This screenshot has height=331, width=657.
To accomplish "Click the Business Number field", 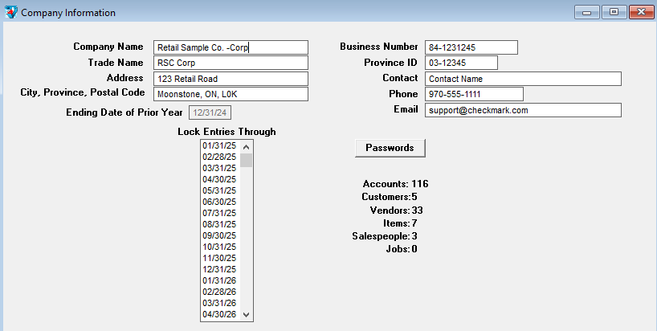I will [x=471, y=47].
